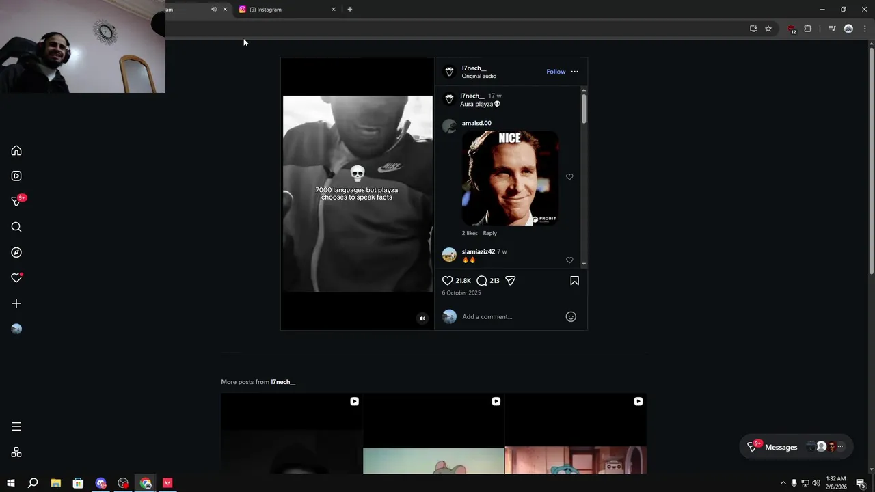Screen dimensions: 875x492
Task: Open the cartoon mouse reel thumbnail
Action: 433,433
